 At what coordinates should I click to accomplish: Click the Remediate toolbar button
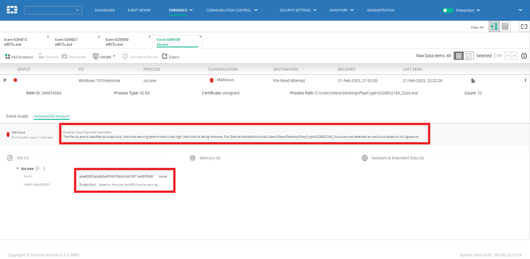pyautogui.click(x=74, y=57)
